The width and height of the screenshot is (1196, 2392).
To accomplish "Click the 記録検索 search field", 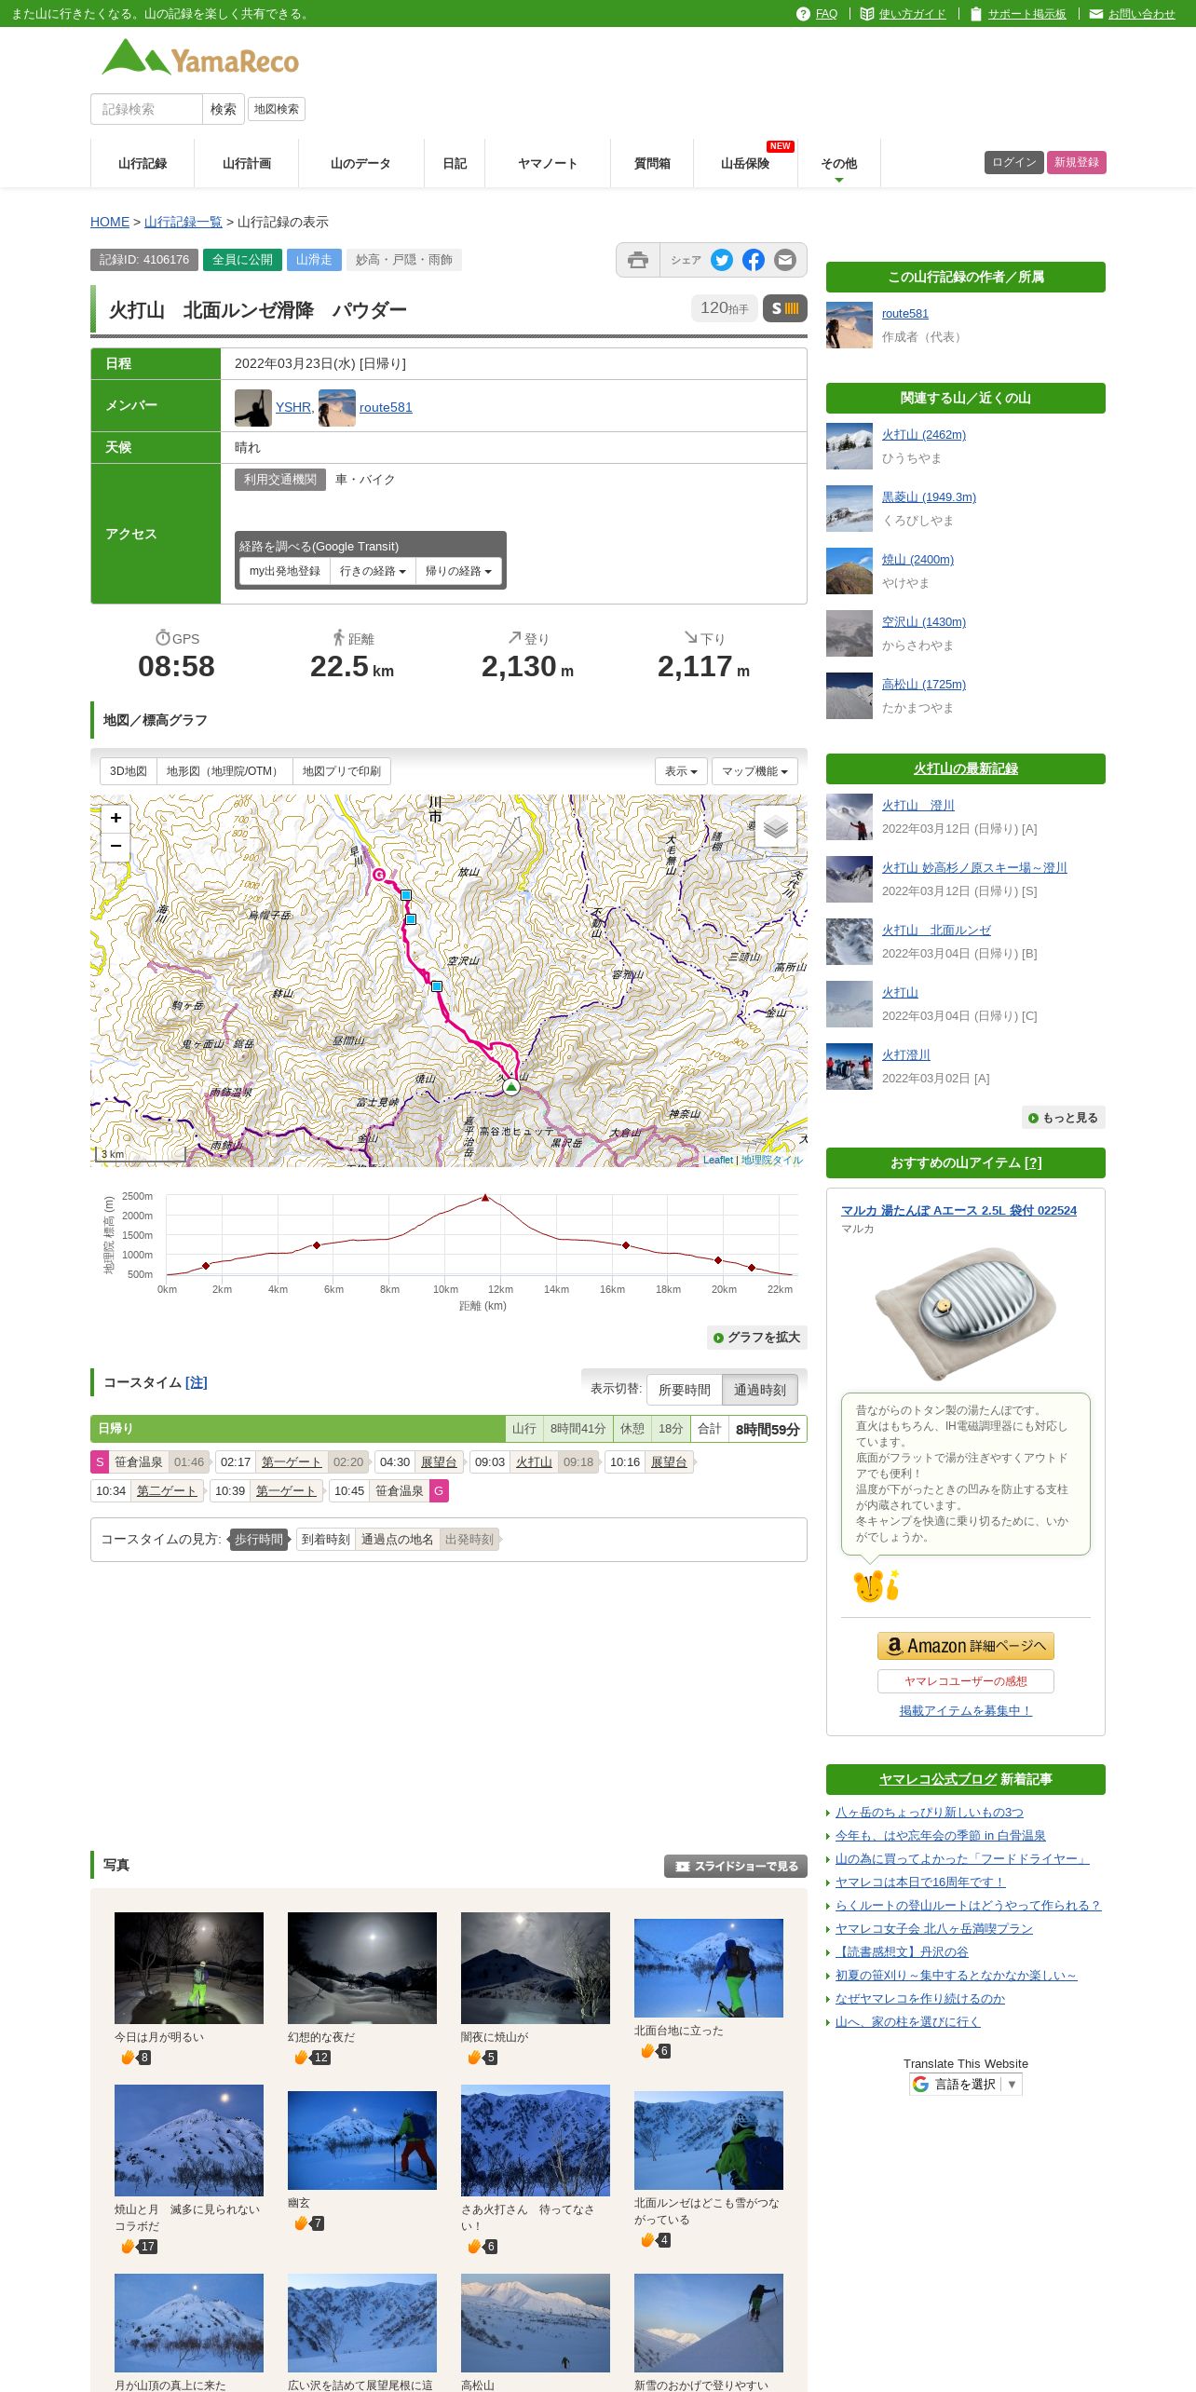I will tap(147, 109).
